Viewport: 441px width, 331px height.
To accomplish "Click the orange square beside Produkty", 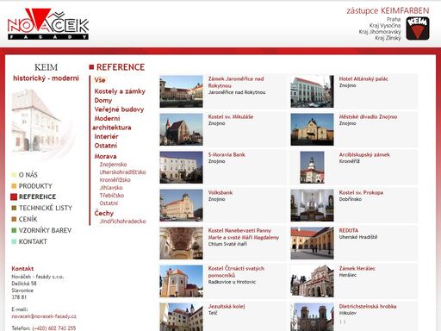I will [14, 186].
